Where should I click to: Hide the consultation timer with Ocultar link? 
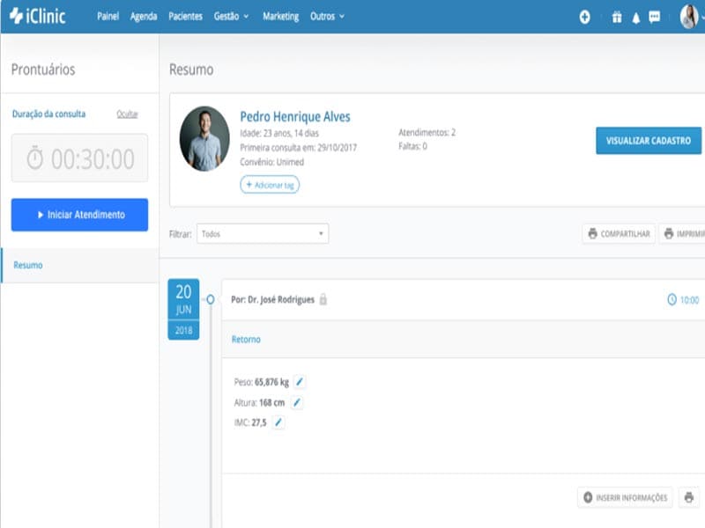[127, 114]
